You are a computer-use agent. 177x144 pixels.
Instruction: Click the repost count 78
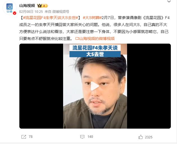31,137
